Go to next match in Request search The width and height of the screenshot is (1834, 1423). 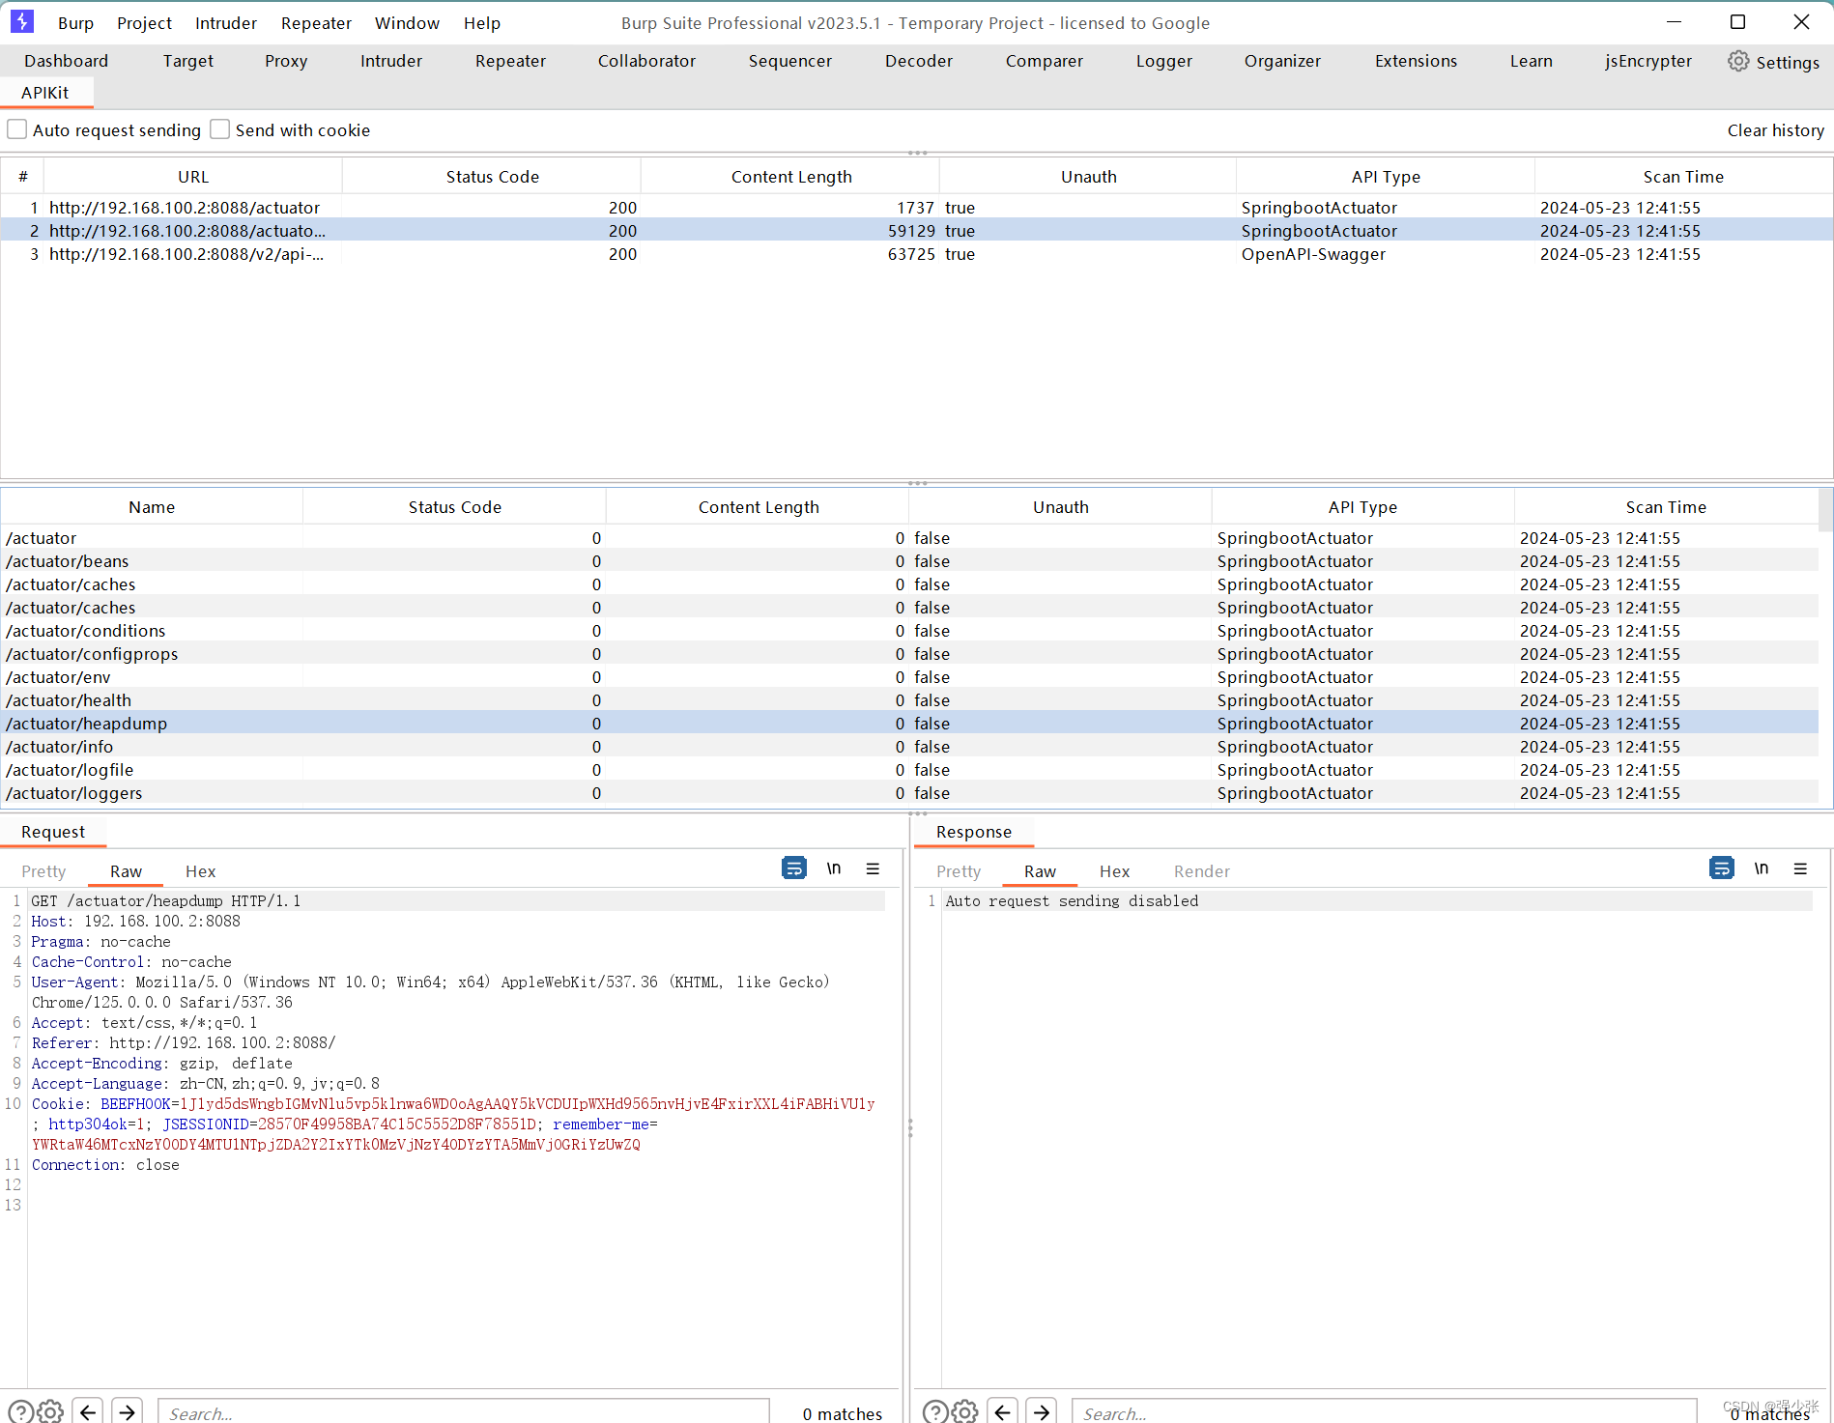[127, 1411]
